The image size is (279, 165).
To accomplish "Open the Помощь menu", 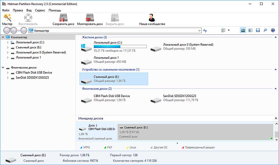I will [x=55, y=10].
